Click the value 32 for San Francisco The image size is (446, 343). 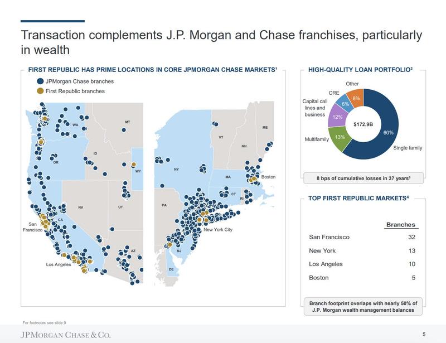(411, 237)
